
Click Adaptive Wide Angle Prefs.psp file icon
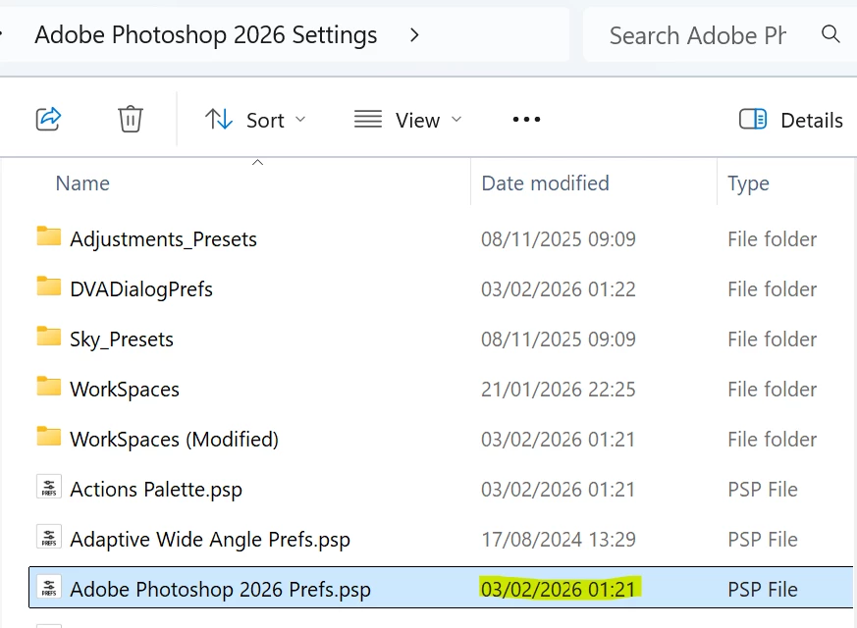point(49,538)
